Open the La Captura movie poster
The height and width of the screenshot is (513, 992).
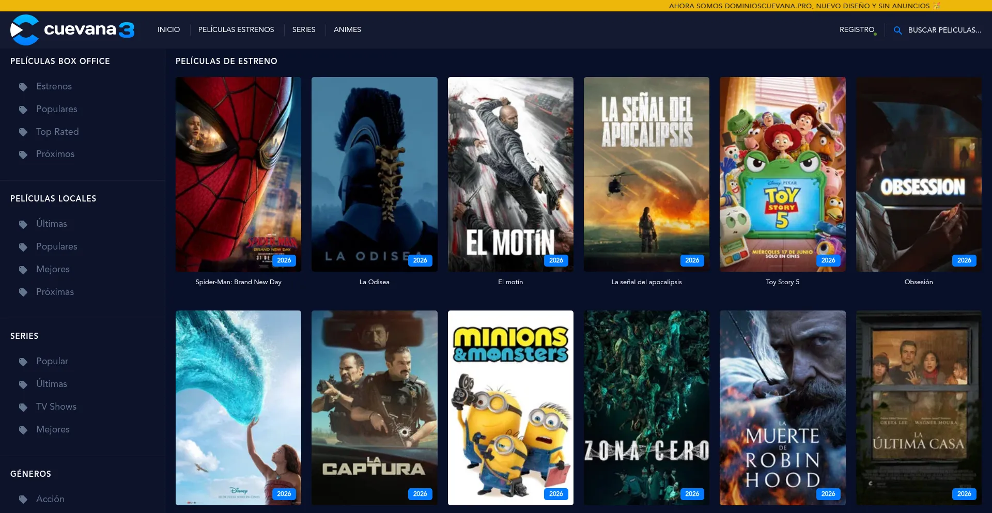click(x=375, y=408)
